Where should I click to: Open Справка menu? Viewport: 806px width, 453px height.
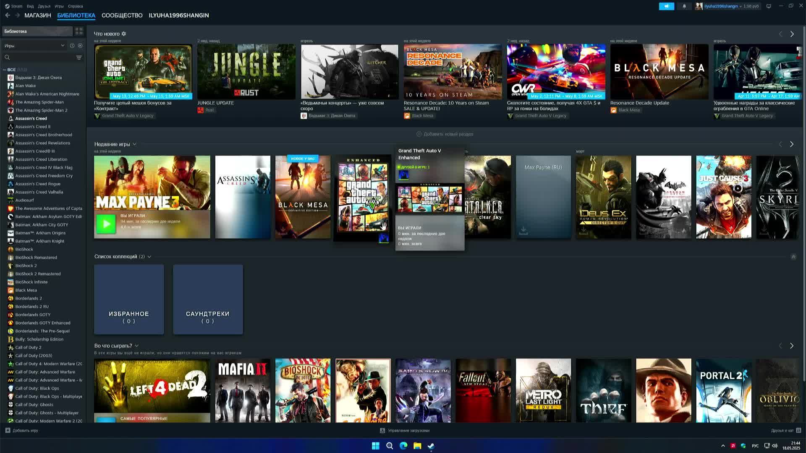76,6
